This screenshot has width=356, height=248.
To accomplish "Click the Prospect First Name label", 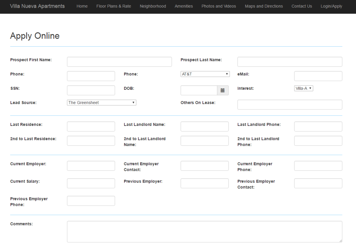I will 31,60.
